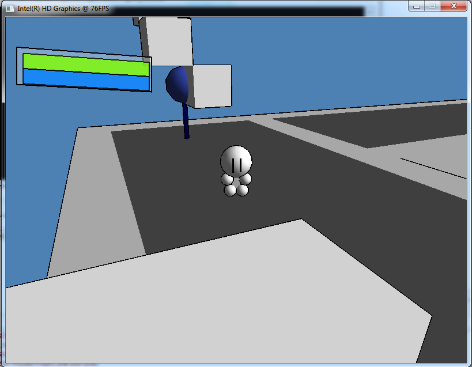The image size is (472, 367).
Task: Select the character's round white head
Action: click(x=236, y=156)
